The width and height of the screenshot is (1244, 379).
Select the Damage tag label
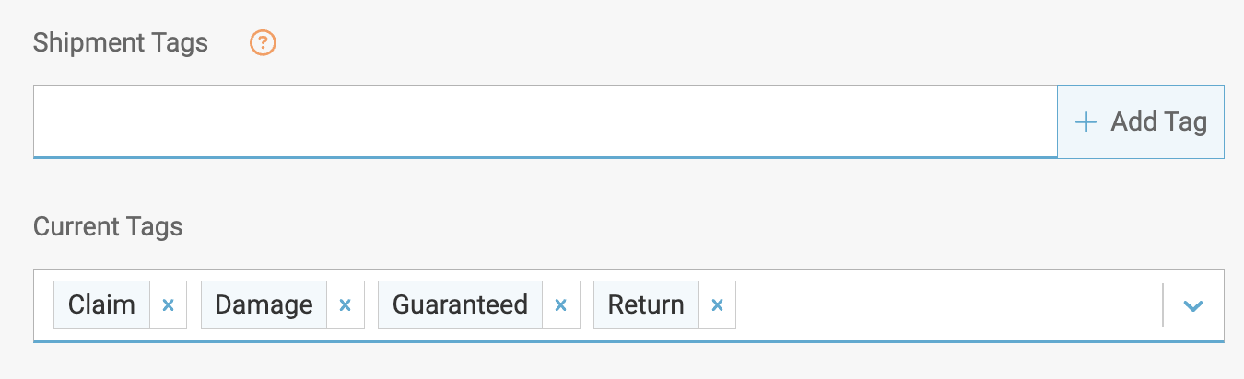[264, 305]
